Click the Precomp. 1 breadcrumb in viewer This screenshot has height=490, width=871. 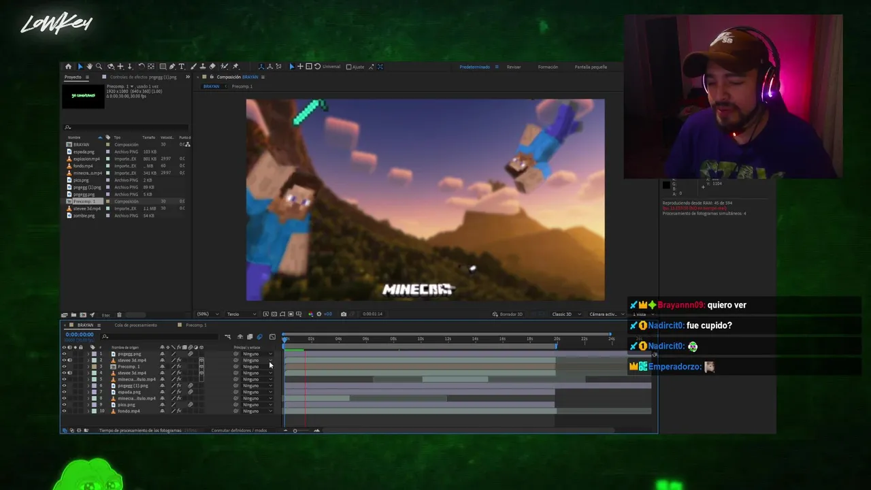tap(242, 86)
